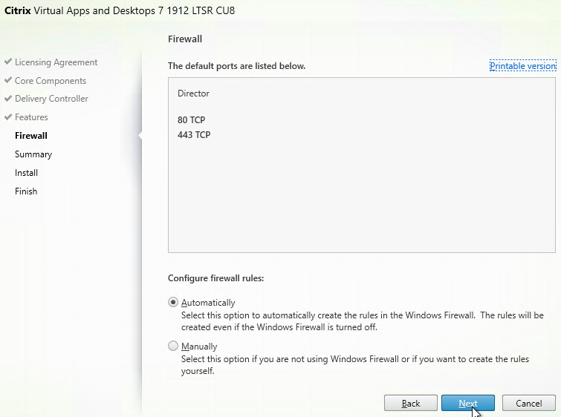The image size is (561, 417).
Task: Open the Printable version link
Action: (x=522, y=66)
